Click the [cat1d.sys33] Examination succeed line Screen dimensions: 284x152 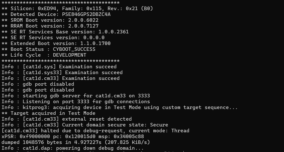(x=62, y=73)
